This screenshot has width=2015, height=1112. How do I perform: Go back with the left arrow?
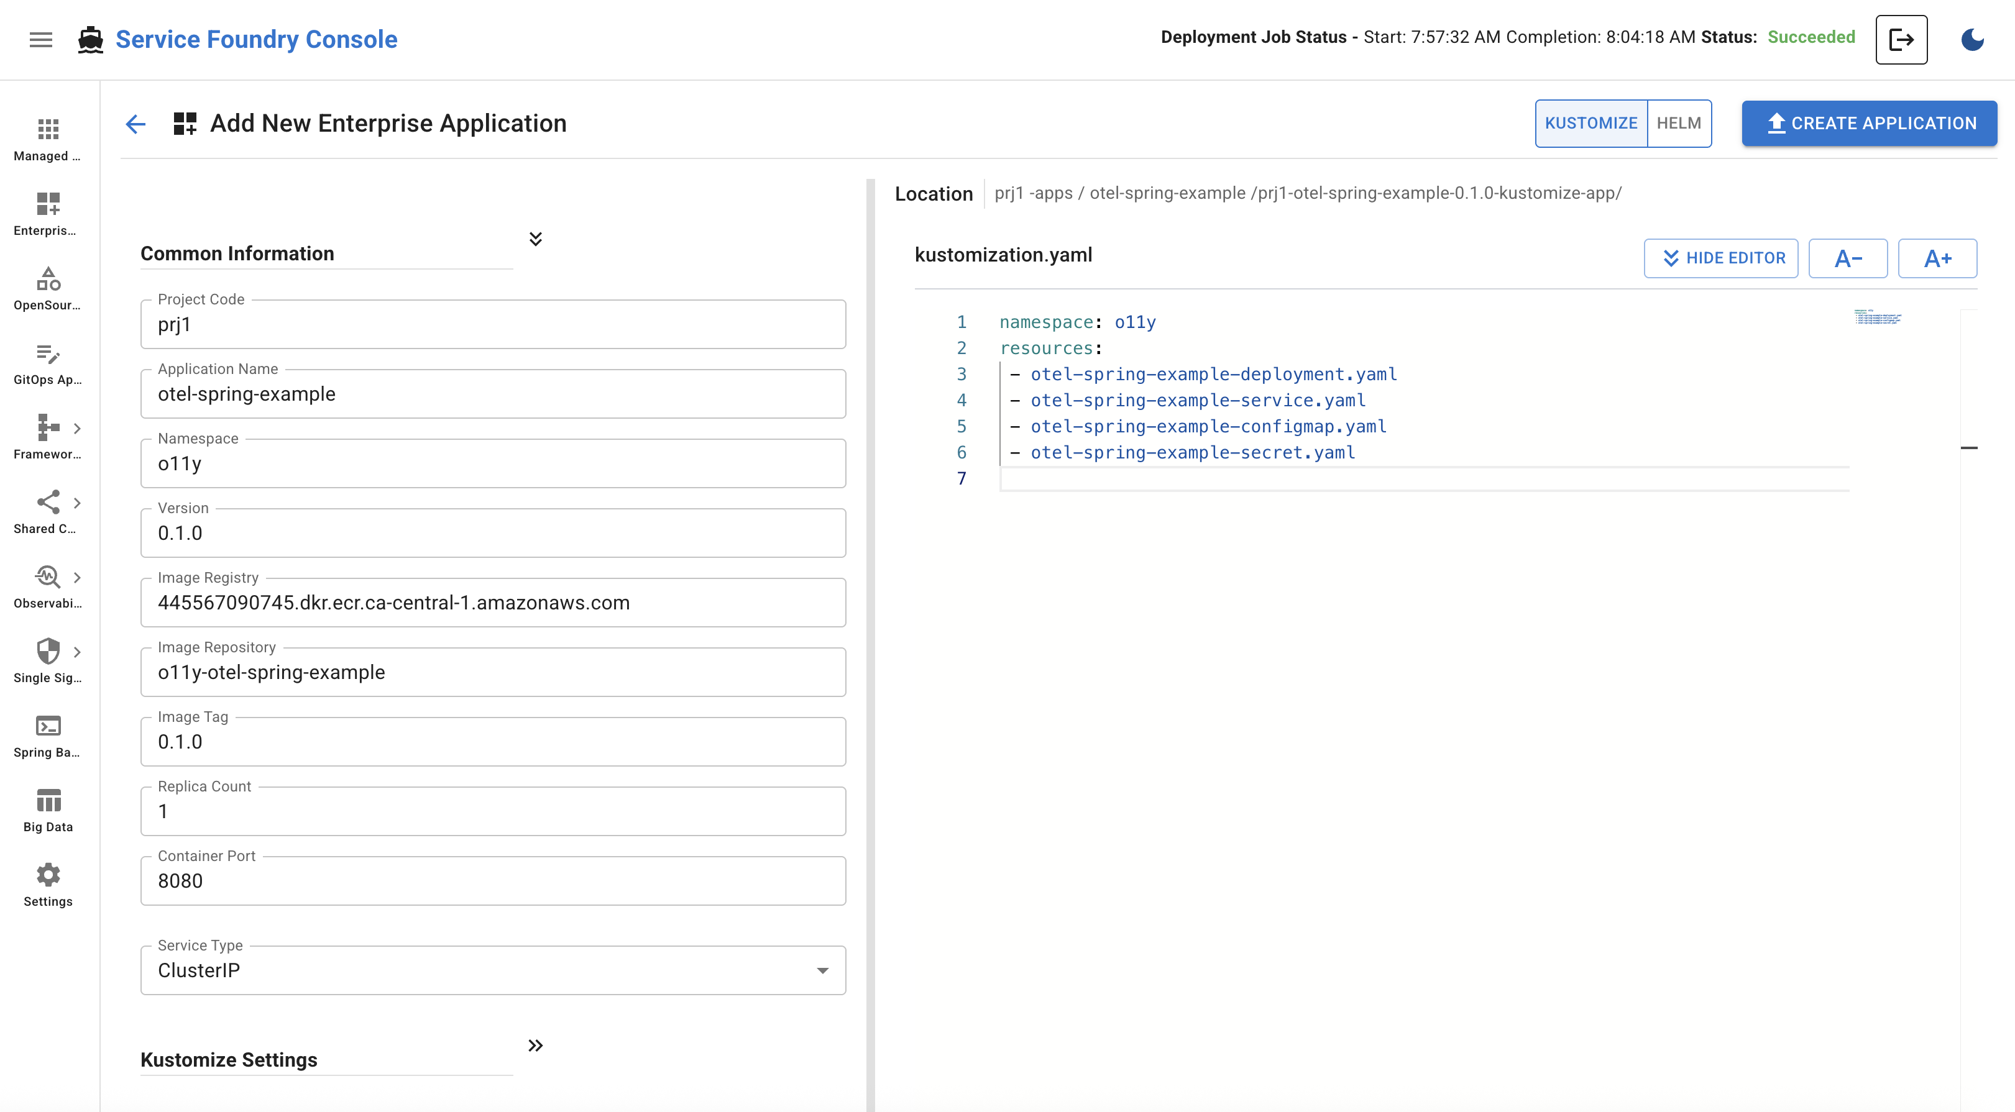pyautogui.click(x=135, y=124)
